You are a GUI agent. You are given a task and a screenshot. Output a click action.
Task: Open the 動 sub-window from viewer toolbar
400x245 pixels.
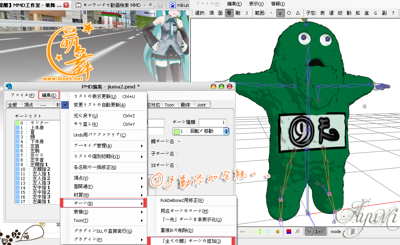[349, 13]
